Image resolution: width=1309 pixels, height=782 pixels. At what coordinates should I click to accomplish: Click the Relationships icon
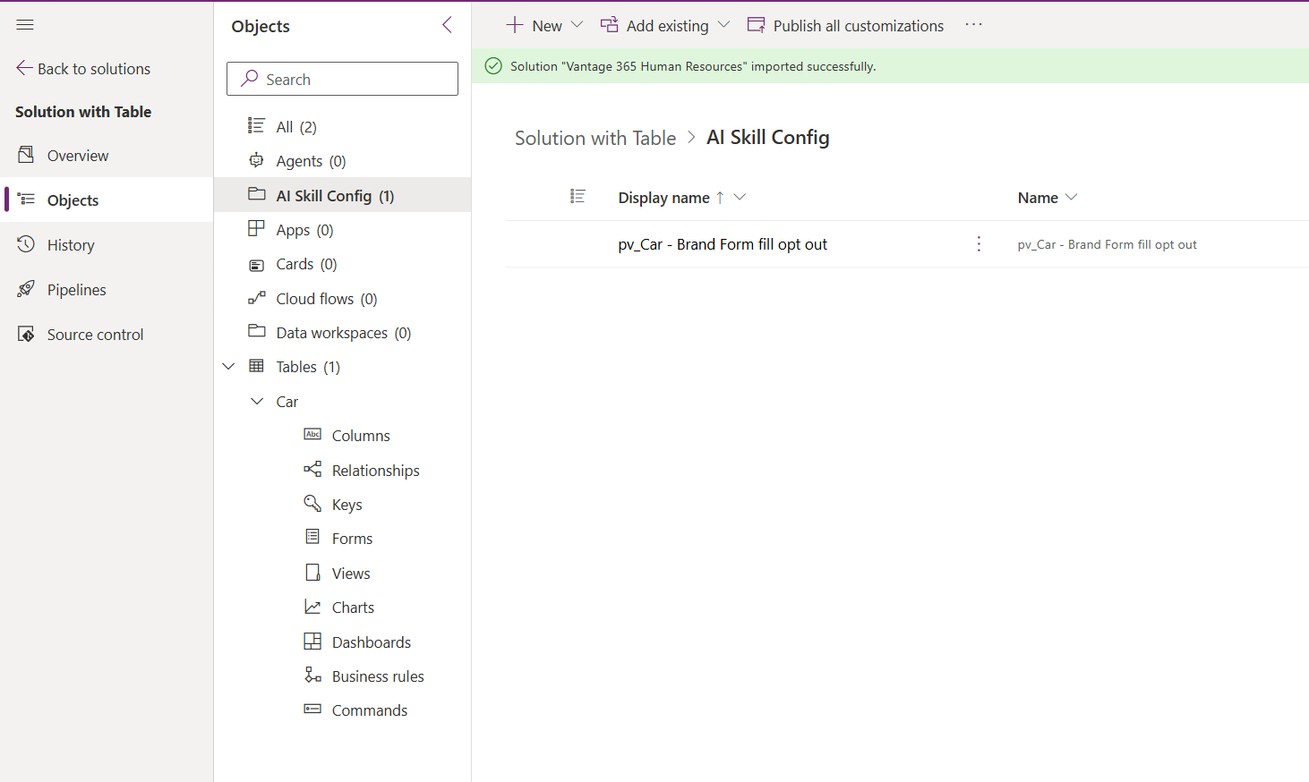click(x=312, y=469)
